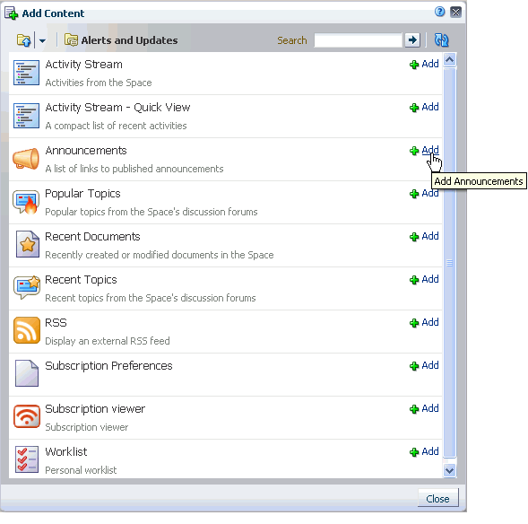Open the Activity Stream item

click(83, 64)
